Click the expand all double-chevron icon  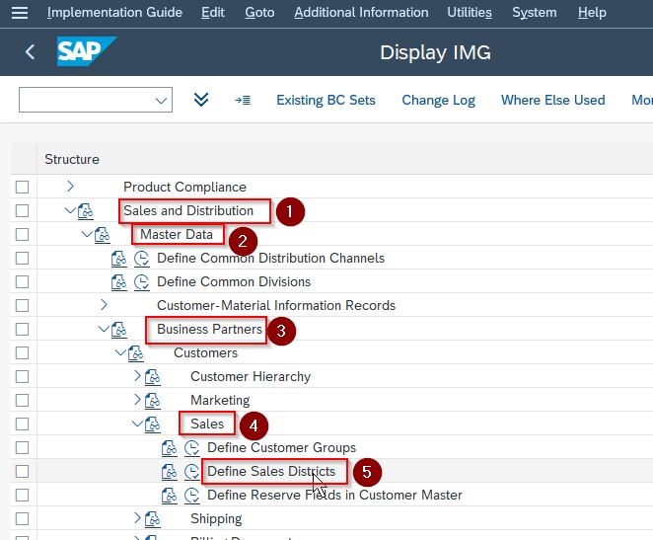201,100
